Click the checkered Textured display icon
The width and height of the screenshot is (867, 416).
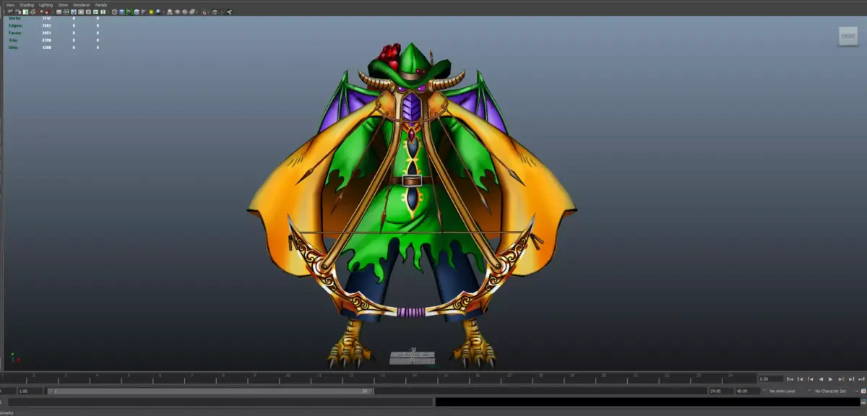click(144, 12)
